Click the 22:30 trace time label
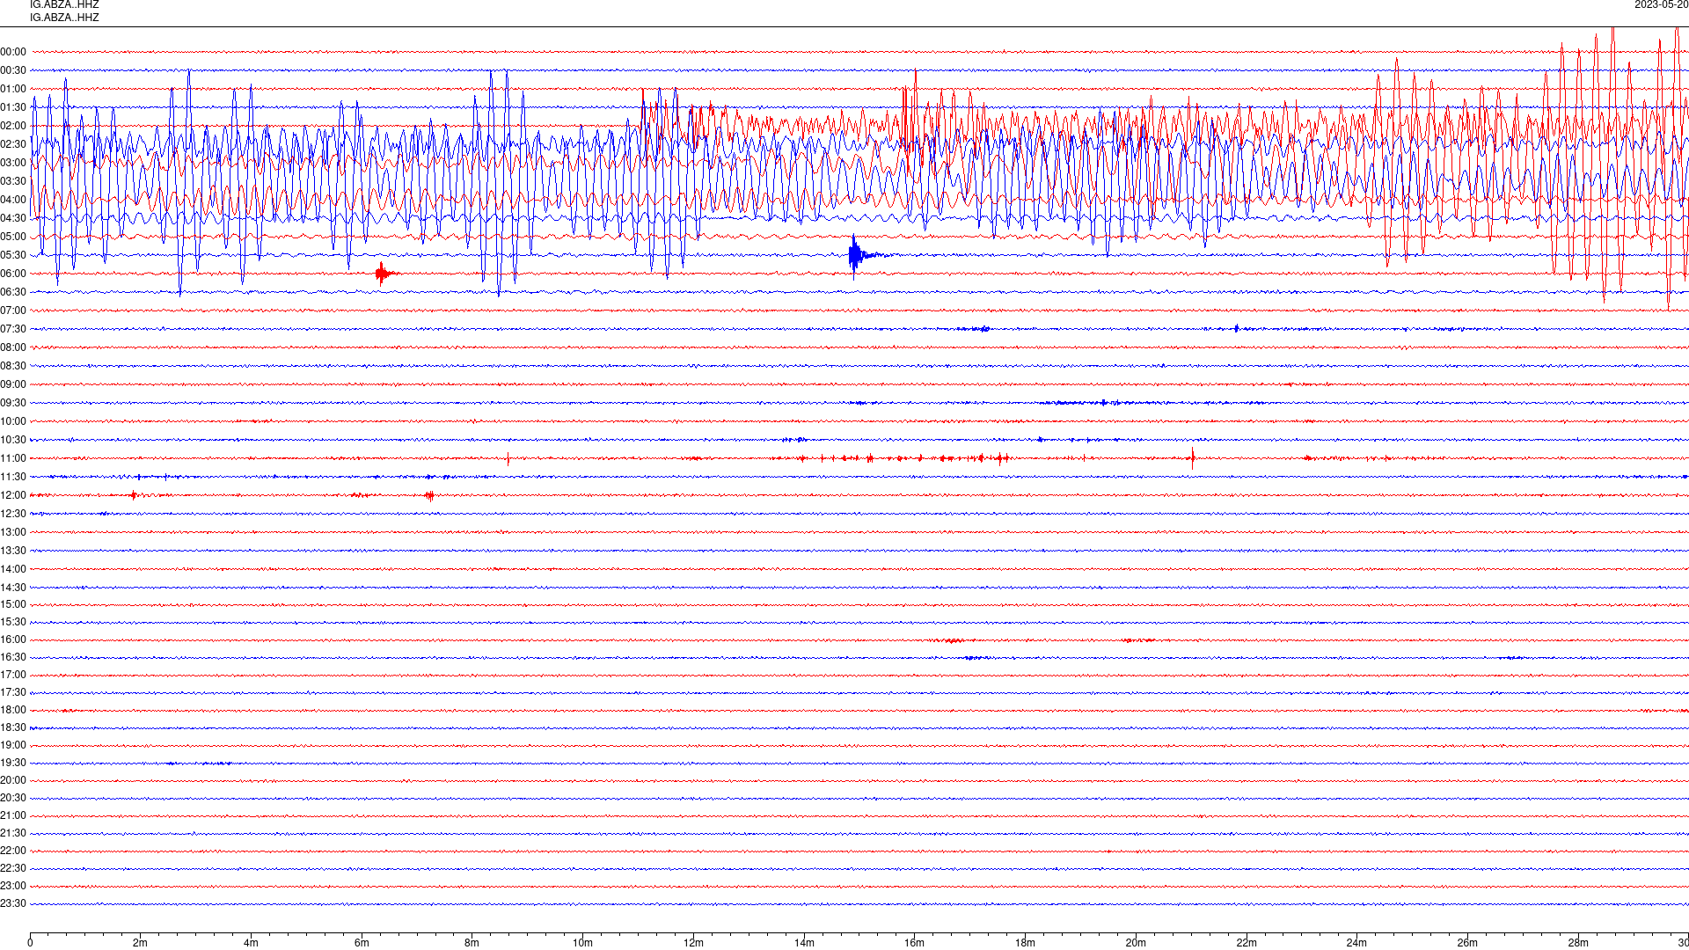 pyautogui.click(x=13, y=868)
